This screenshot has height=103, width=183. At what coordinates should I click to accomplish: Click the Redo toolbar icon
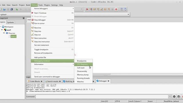coord(21,9)
